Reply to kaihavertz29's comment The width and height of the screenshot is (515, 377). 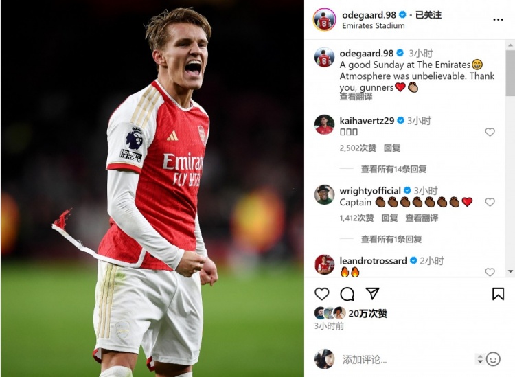tap(392, 148)
